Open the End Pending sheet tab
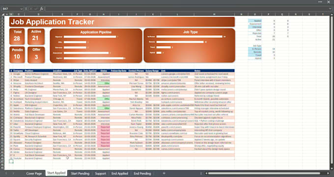The width and height of the screenshot is (334, 177). click(x=142, y=174)
